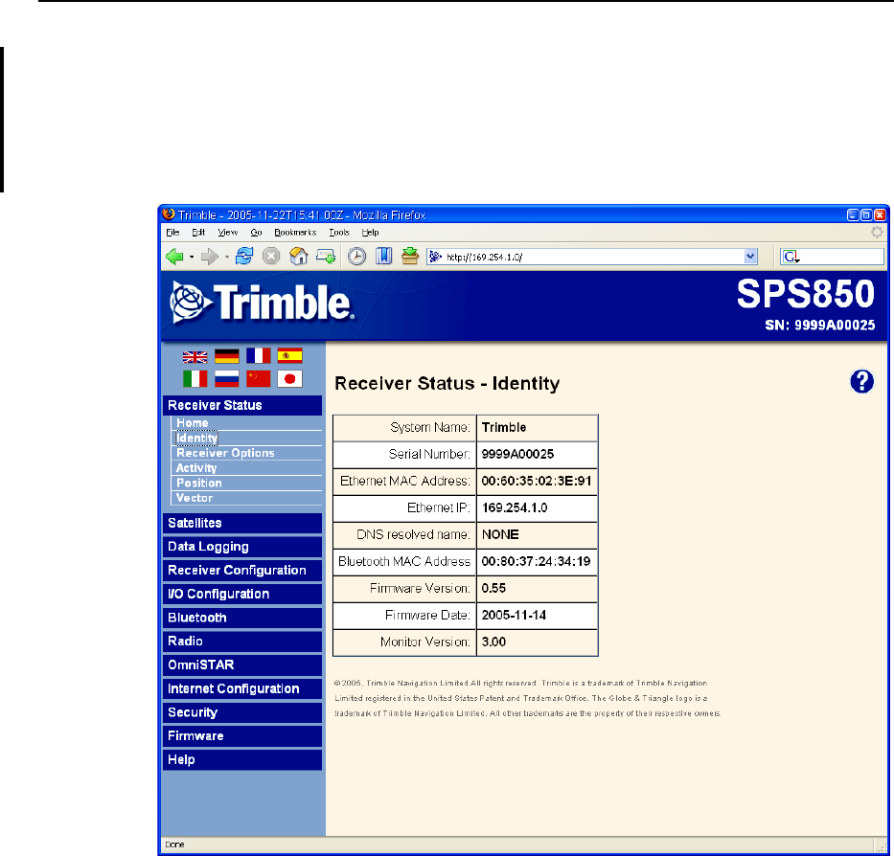The width and height of the screenshot is (894, 856).
Task: Expand the Satellites section
Action: pos(242,523)
